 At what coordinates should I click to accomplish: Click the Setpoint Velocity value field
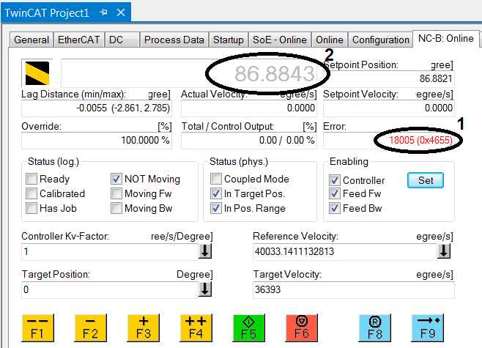389,108
